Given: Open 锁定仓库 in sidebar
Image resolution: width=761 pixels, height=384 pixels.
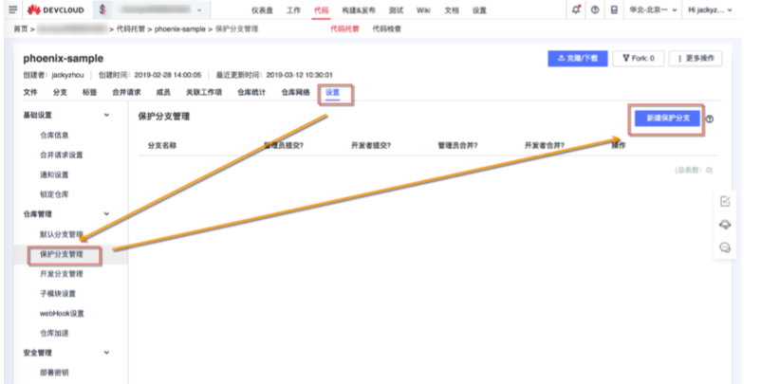Looking at the screenshot, I should [54, 194].
